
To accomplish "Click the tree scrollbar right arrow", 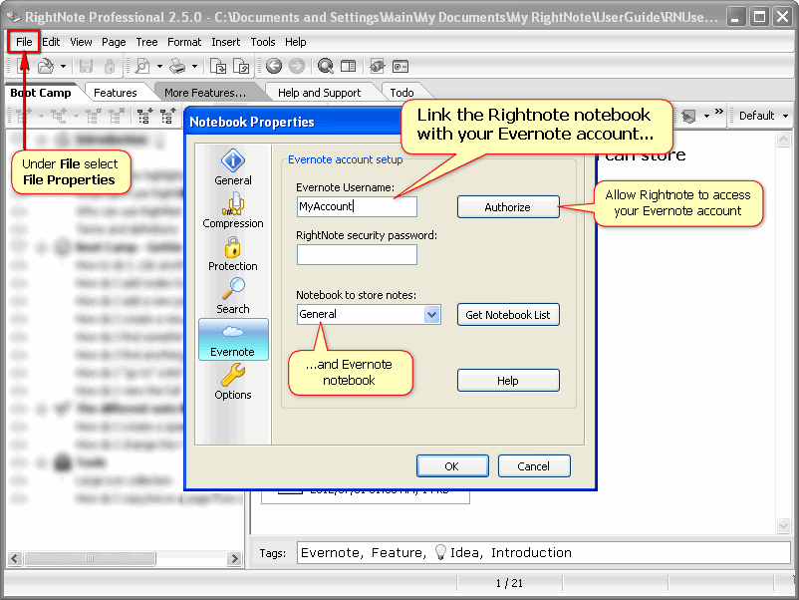I will (x=234, y=559).
